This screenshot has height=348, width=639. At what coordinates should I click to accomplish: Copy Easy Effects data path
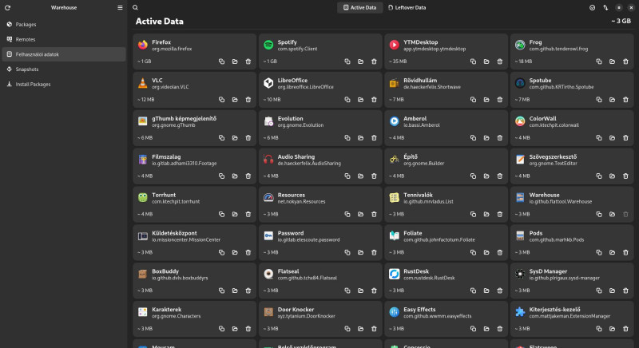[473, 329]
